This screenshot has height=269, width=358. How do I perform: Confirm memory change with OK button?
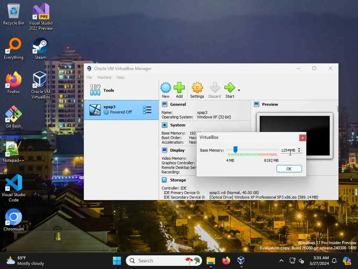coord(289,168)
